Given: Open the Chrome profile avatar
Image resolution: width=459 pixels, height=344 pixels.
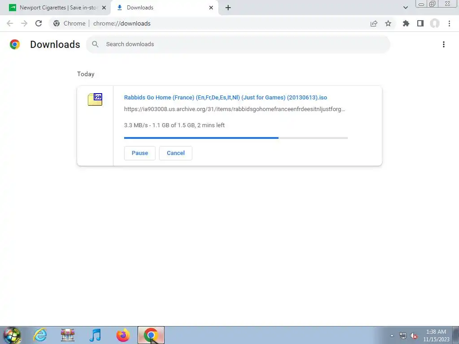Looking at the screenshot, I should (435, 23).
